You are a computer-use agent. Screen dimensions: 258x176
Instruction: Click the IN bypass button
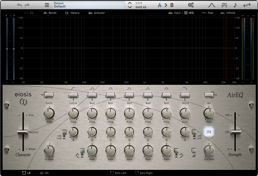209,132
